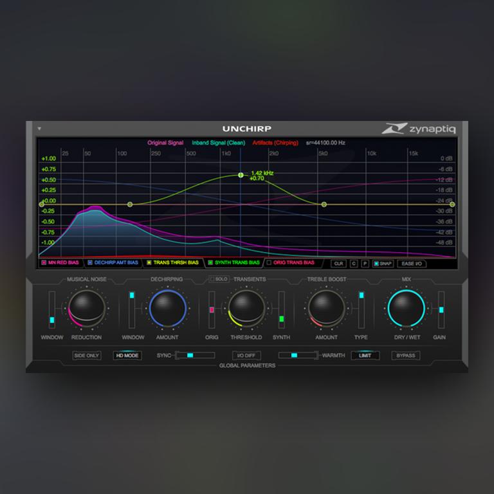Select the SYNTH TRANS BIAS tab

click(234, 262)
